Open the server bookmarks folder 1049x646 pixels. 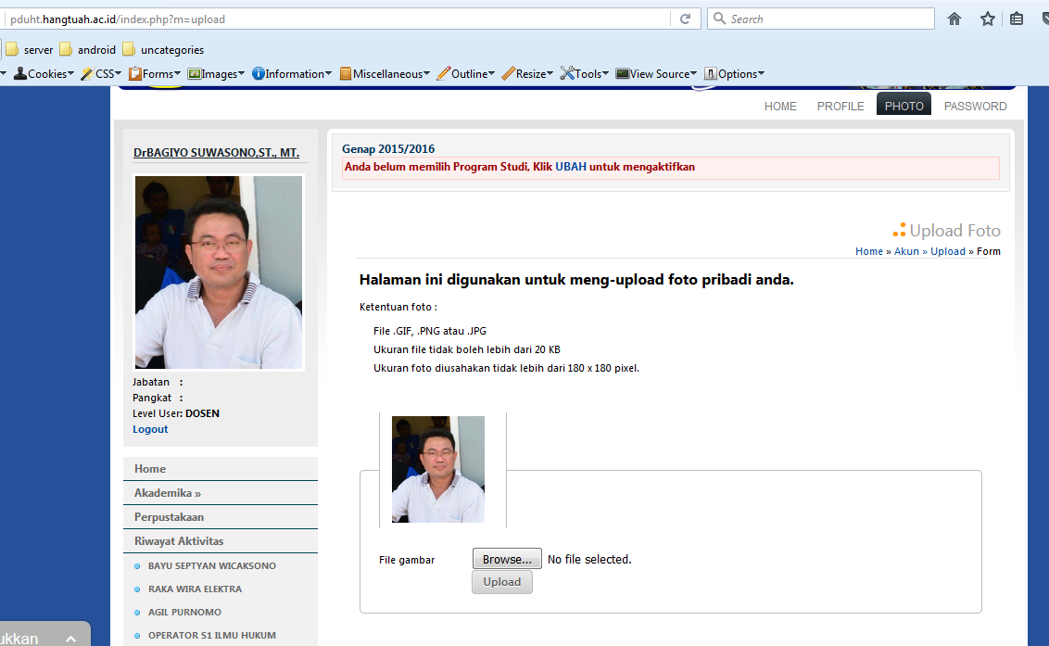point(30,49)
